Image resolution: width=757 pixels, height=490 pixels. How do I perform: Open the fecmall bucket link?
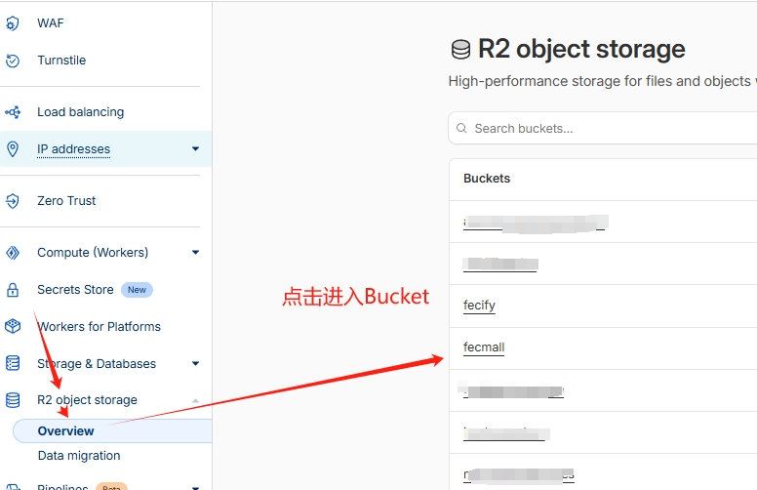pos(484,347)
